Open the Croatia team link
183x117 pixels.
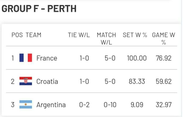pos(47,81)
